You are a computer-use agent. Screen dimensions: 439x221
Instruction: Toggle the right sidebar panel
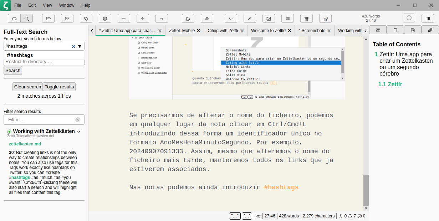(428, 18)
